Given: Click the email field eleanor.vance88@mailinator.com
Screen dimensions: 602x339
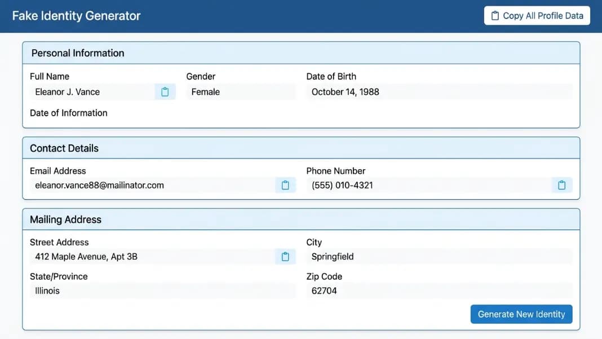Looking at the screenshot, I should point(153,185).
